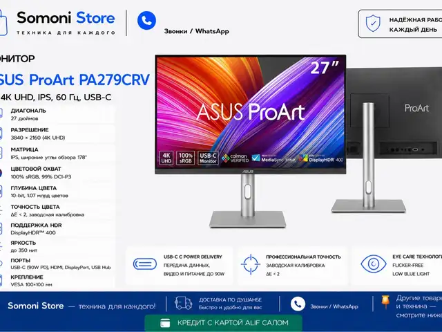Click the НАДЁЖНАЯ РАБОТА badge text
442x332 pixels.
tap(416, 25)
